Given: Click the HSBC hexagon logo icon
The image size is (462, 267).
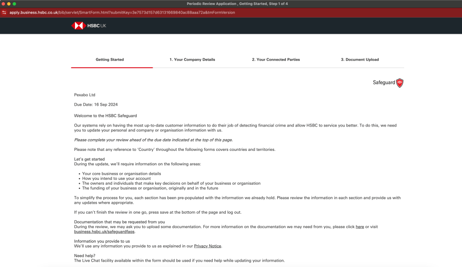Looking at the screenshot, I should coord(79,26).
